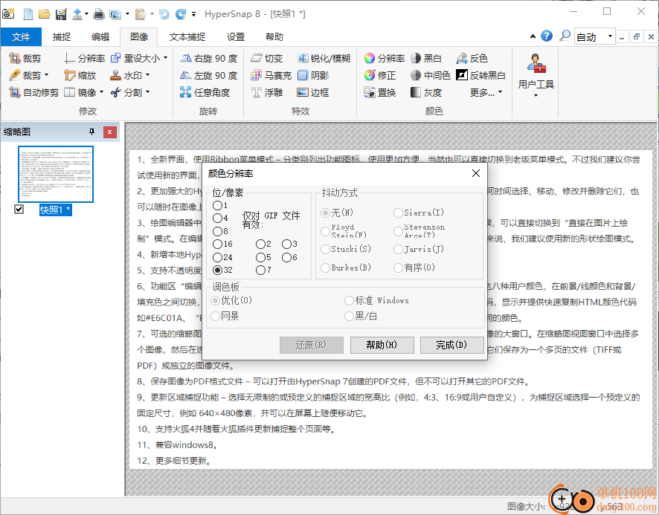Image resolution: width=659 pixels, height=515 pixels.
Task: Apply 灰度 grayscale conversion
Action: point(426,92)
